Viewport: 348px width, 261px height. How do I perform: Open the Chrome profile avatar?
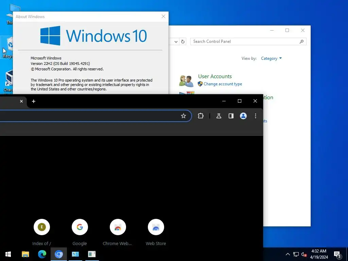point(243,116)
